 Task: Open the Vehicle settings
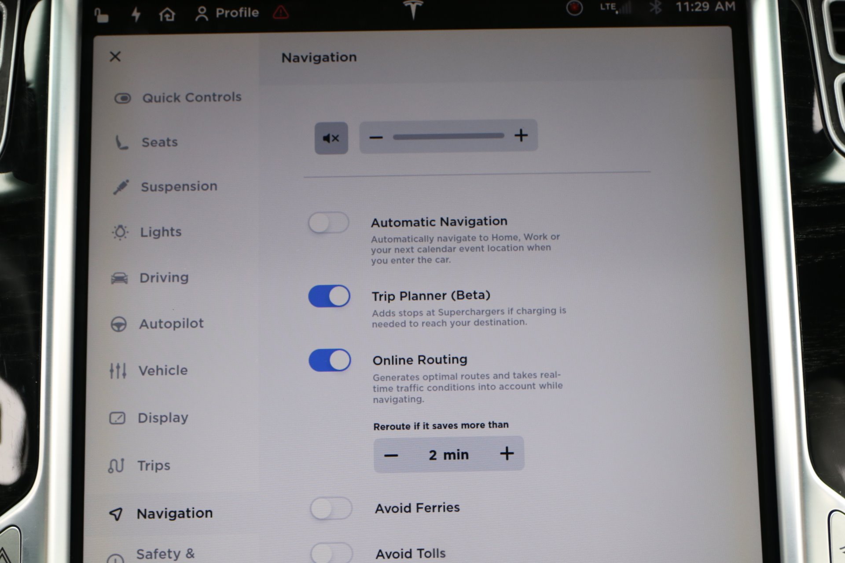pyautogui.click(x=148, y=370)
